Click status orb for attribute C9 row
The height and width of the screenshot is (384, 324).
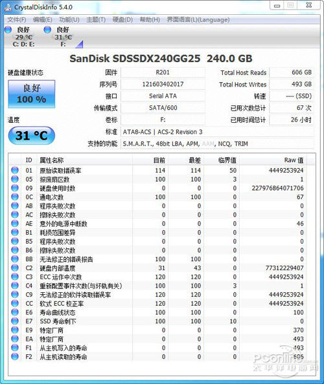coord(15,294)
